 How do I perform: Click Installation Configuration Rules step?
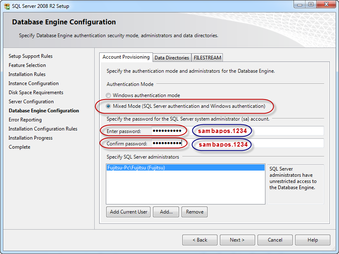coord(43,129)
